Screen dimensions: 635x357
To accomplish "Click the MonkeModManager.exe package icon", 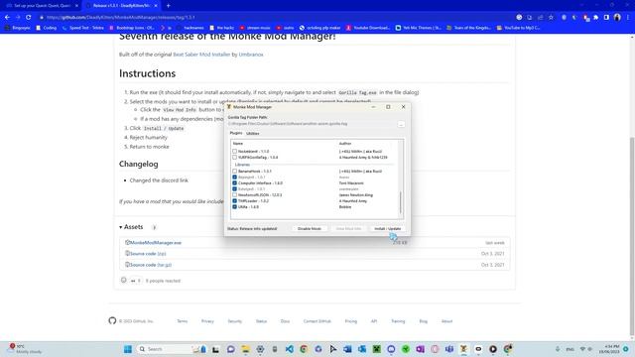I will coord(127,242).
